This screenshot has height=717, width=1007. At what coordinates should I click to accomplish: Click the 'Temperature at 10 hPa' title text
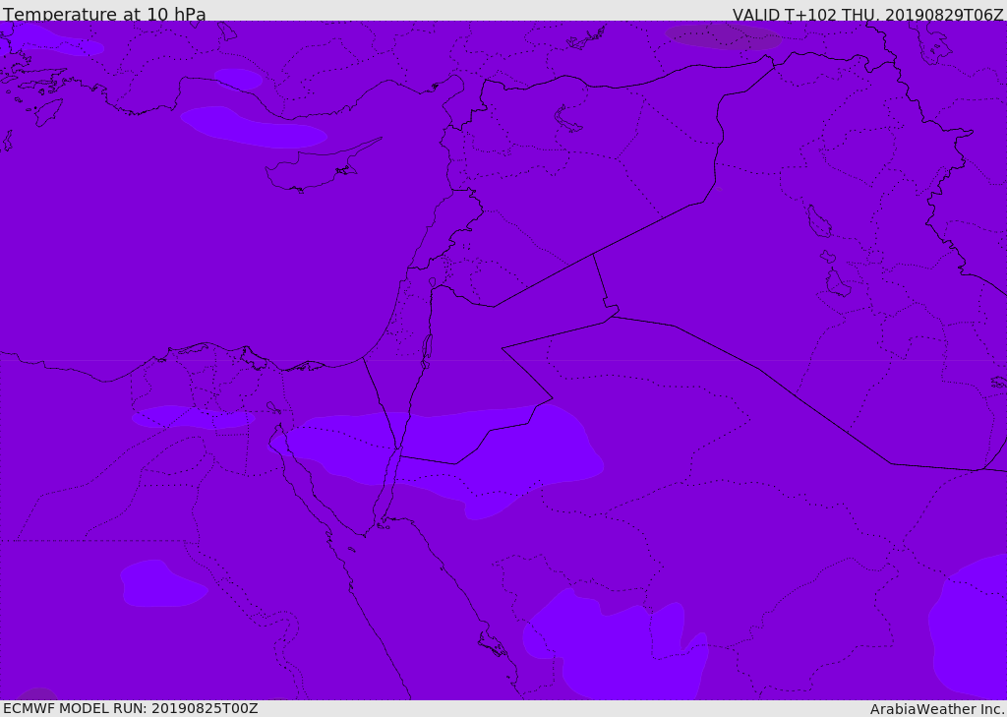coord(104,14)
